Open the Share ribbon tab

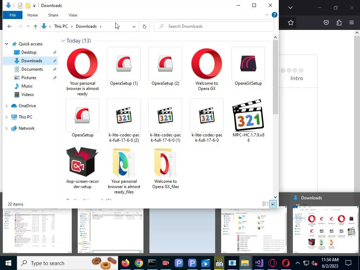point(53,15)
